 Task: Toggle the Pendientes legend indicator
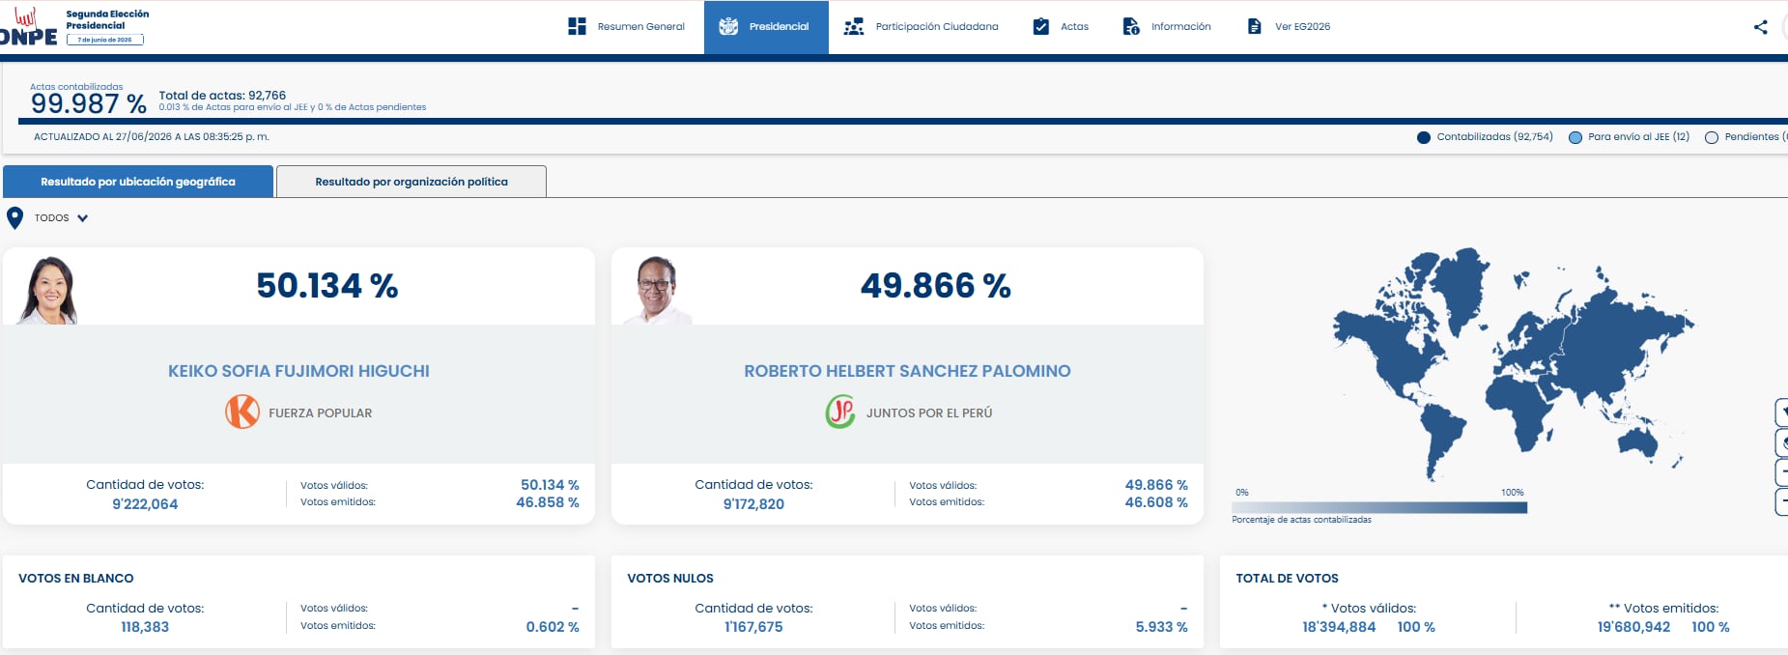point(1711,137)
